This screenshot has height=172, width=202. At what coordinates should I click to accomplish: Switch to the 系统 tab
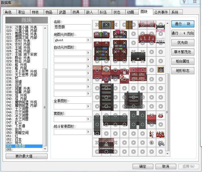[x=176, y=12]
